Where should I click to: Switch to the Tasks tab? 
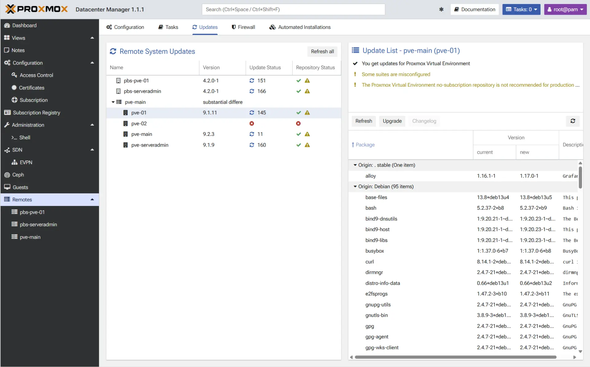pyautogui.click(x=168, y=27)
